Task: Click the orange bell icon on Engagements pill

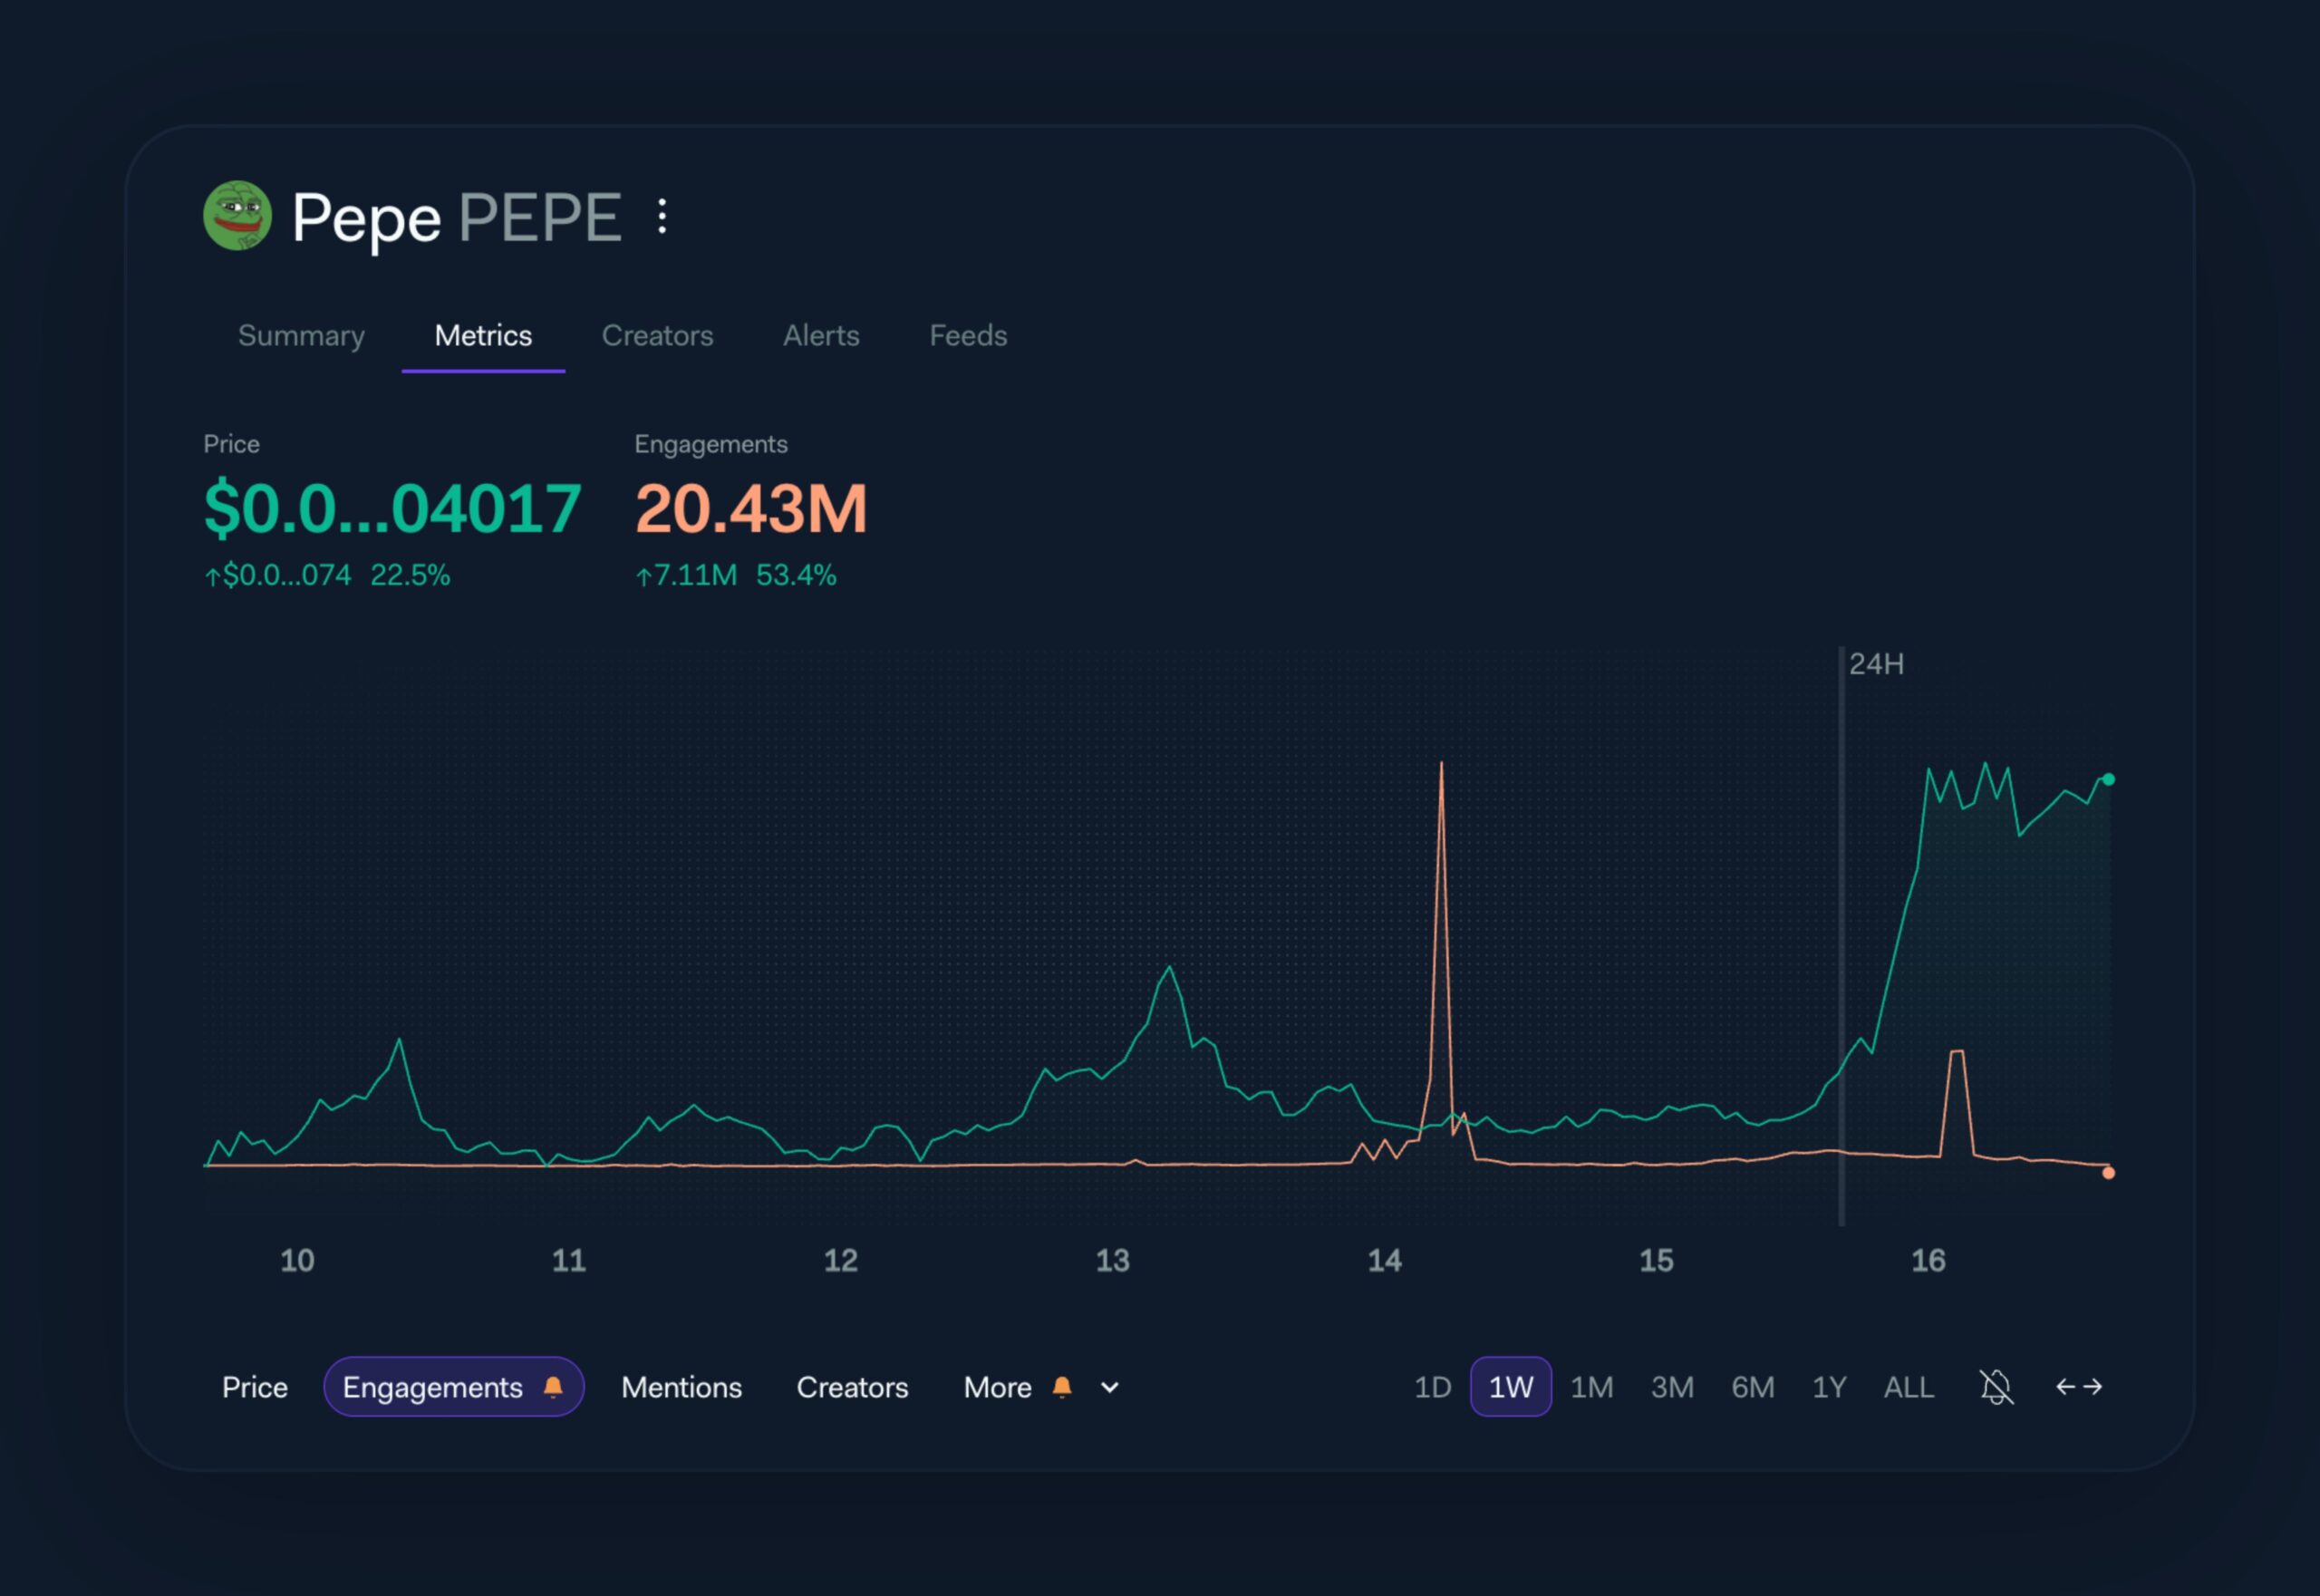Action: [x=555, y=1387]
